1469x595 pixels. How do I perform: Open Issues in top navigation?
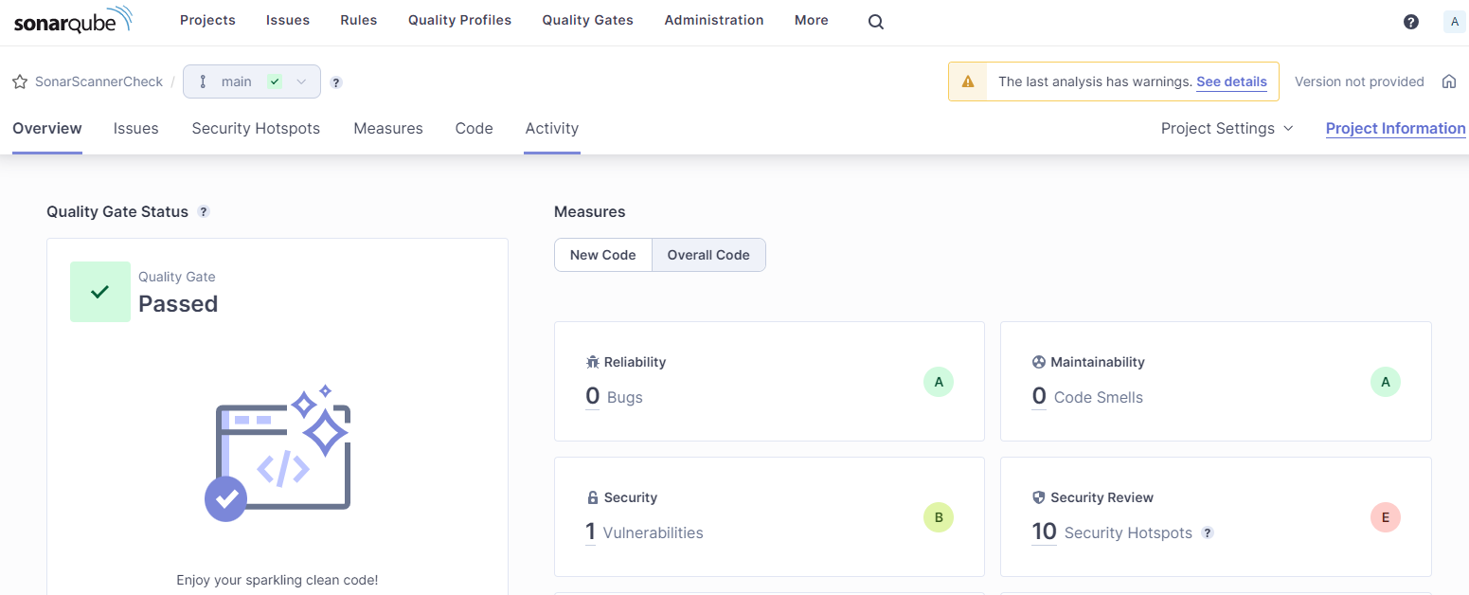(288, 20)
